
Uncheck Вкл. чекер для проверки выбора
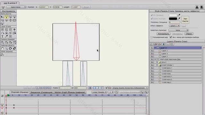click(171, 37)
